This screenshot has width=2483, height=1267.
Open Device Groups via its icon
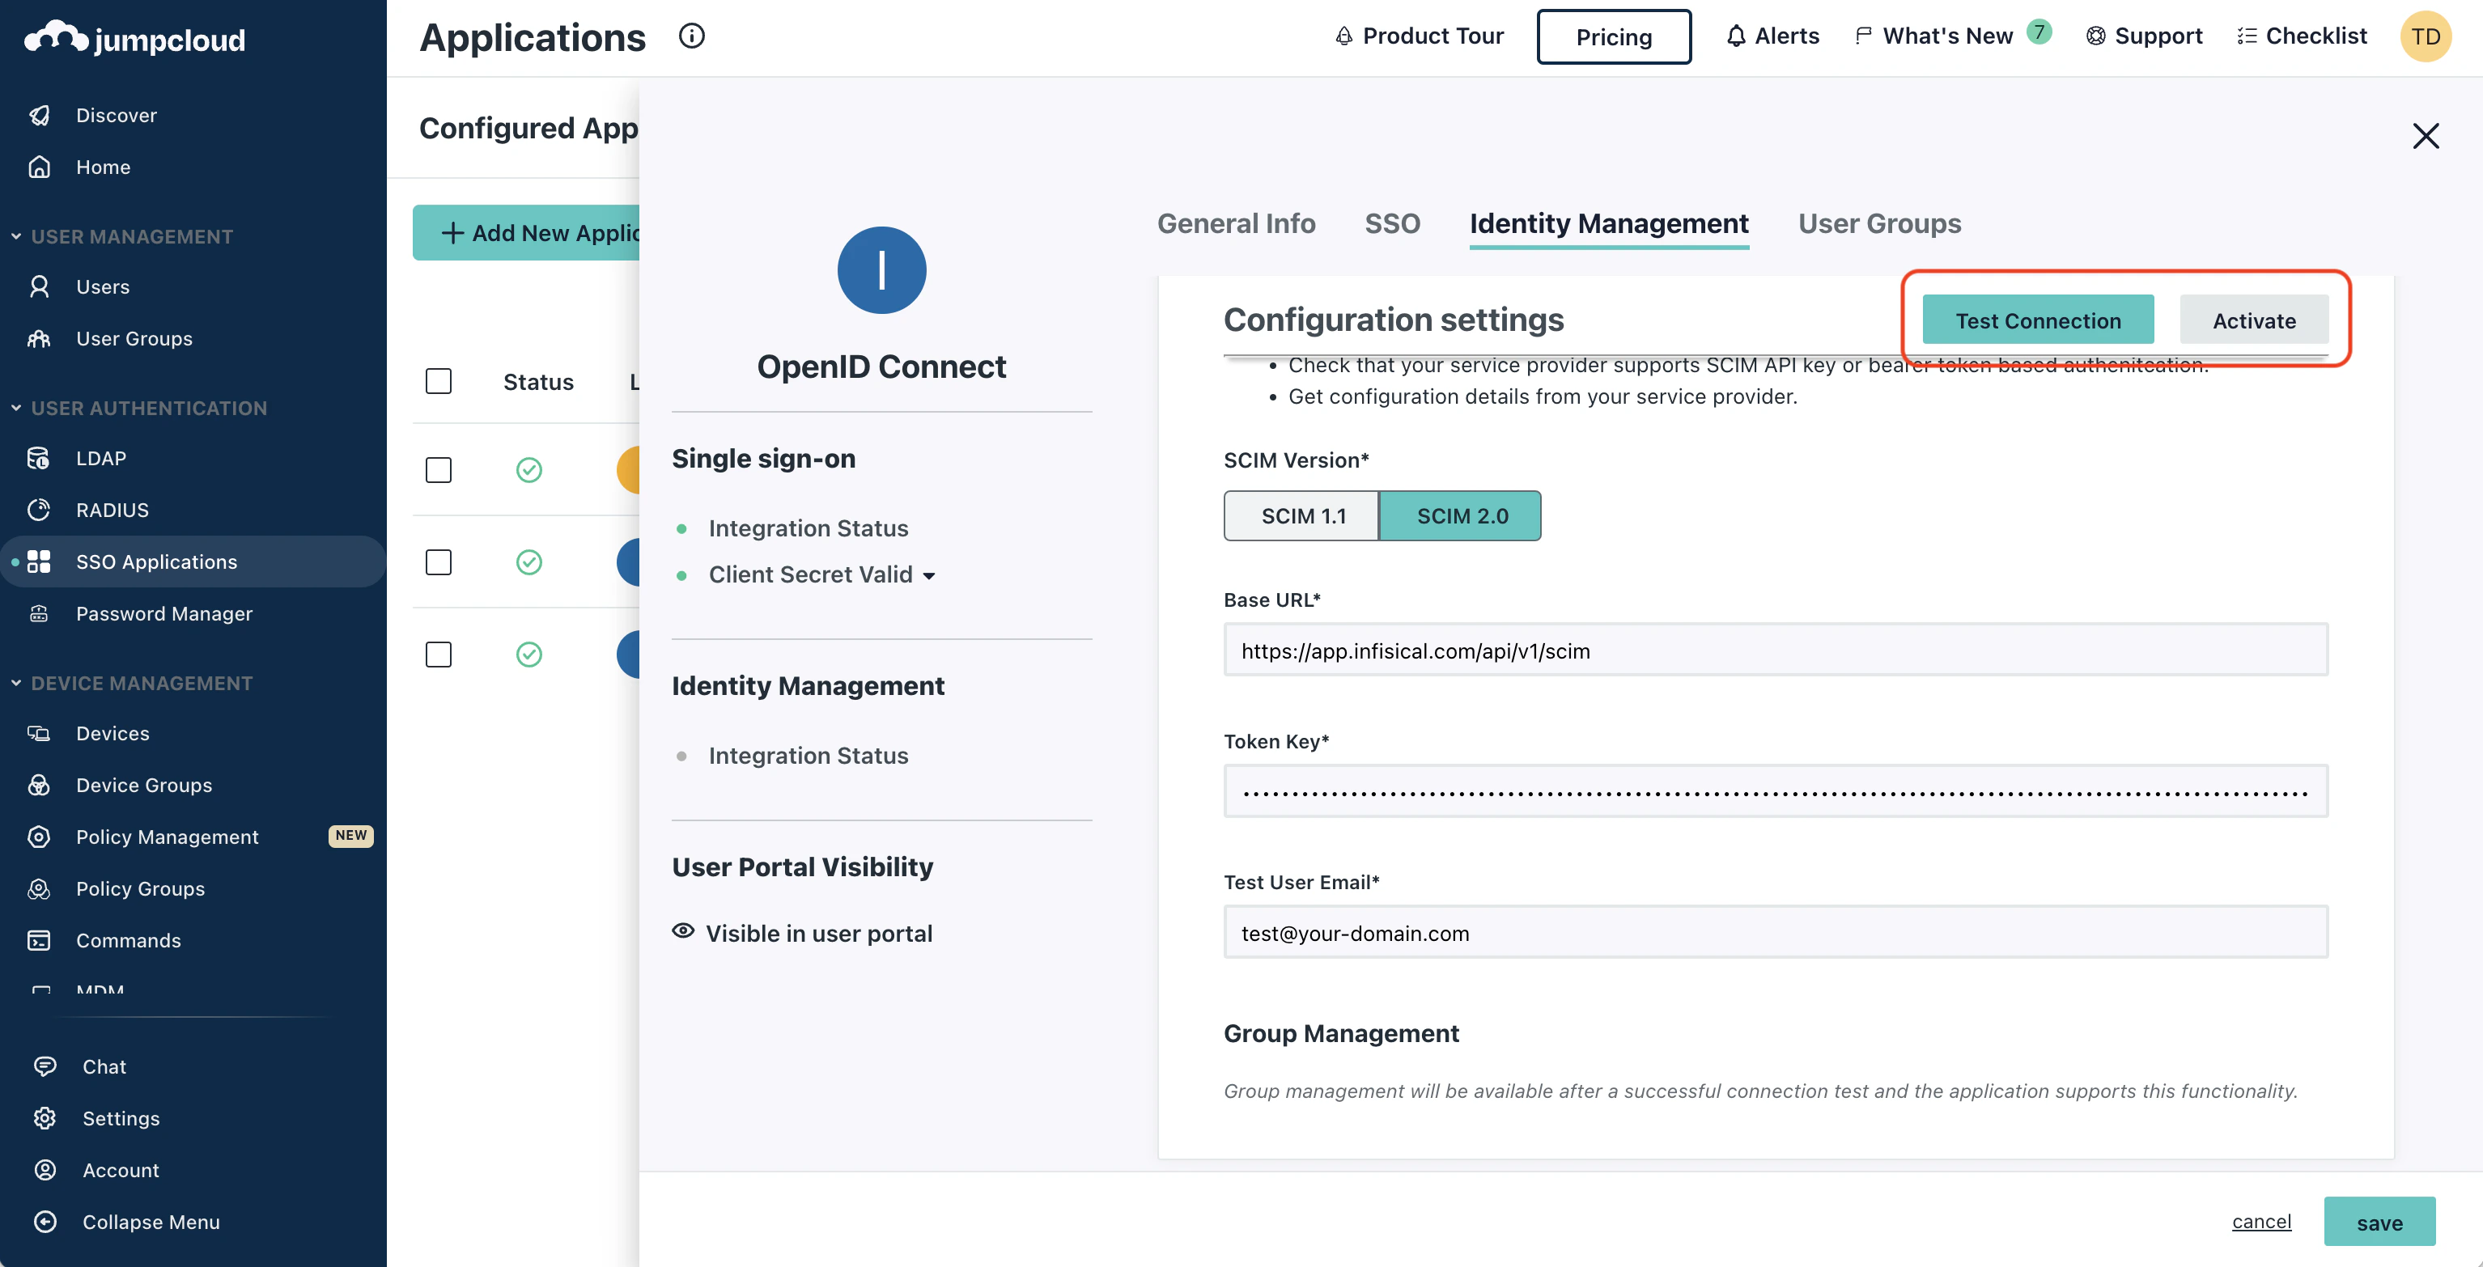(x=40, y=786)
